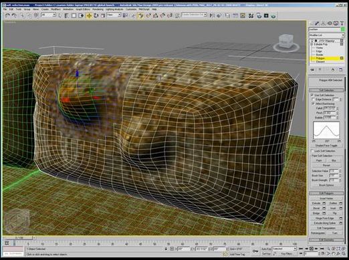Click the Set Key toggle button
This screenshot has height=260, width=349.
(x=266, y=254)
